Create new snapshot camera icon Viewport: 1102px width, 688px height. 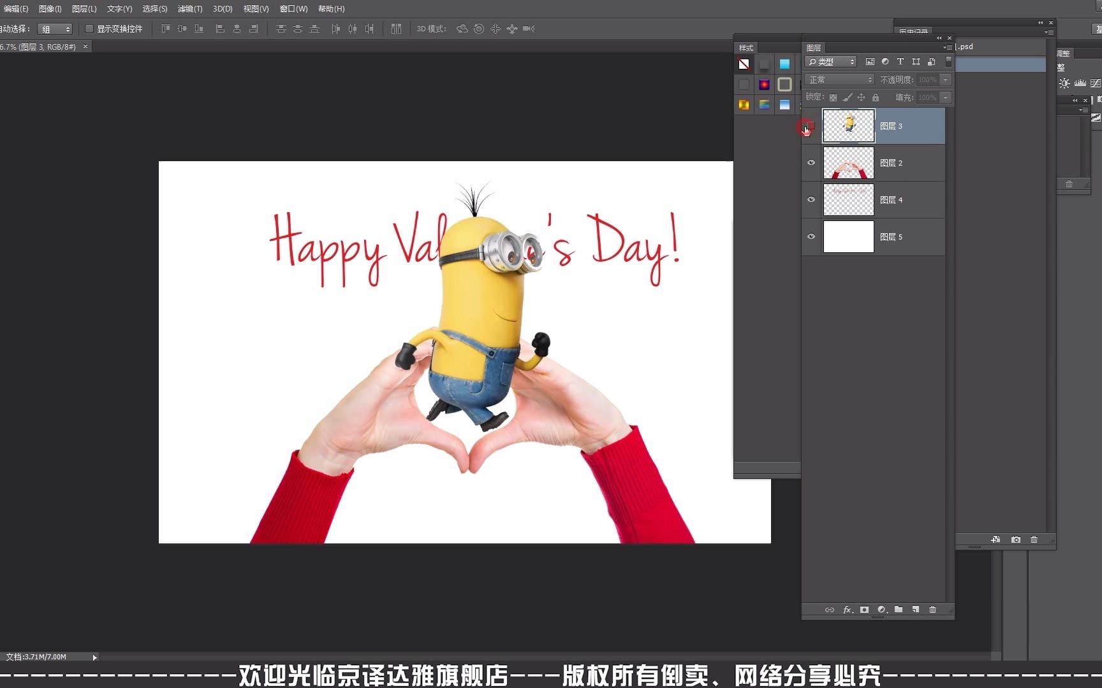1016,540
